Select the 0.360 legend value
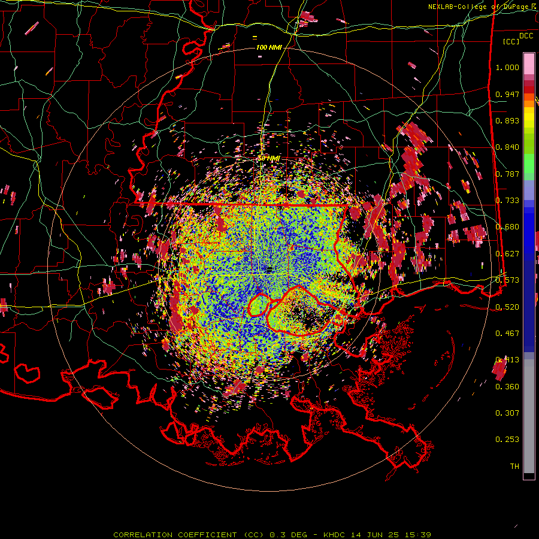Image resolution: width=539 pixels, height=539 pixels. point(507,386)
